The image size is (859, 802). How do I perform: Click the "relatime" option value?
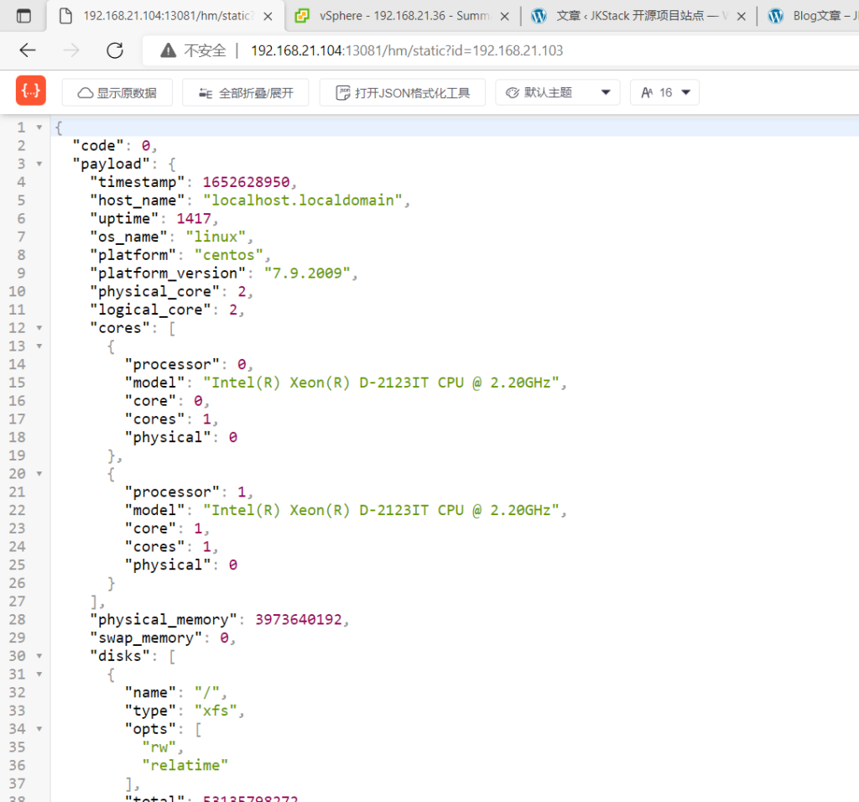[185, 765]
